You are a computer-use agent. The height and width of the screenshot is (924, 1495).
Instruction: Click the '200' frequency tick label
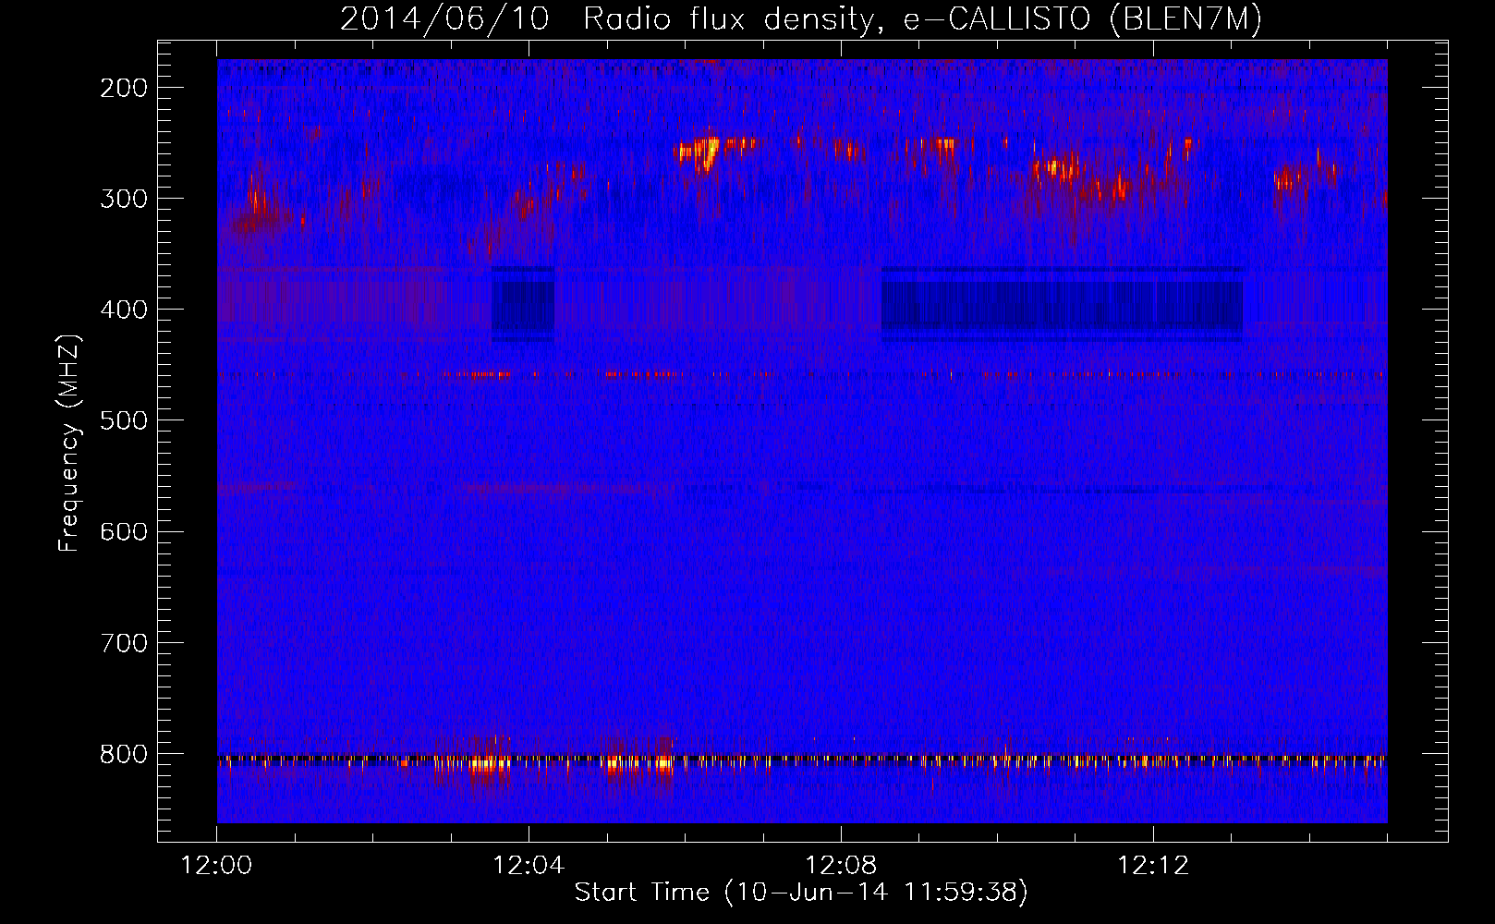click(124, 88)
